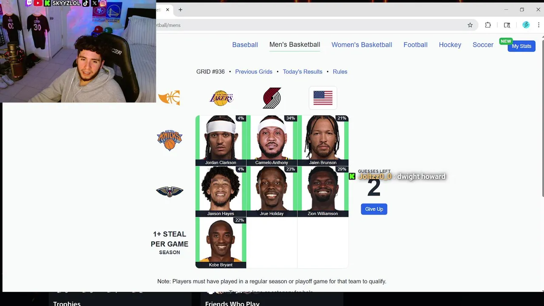544x306 pixels.
Task: Click the 1+ STEAL PER GAME label
Action: point(170,243)
